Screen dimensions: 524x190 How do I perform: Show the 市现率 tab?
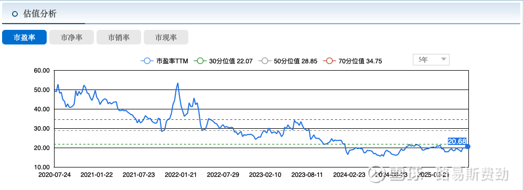166,37
